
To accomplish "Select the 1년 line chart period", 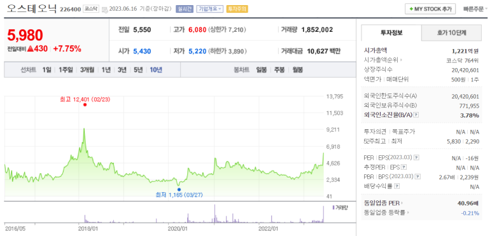I will (x=106, y=70).
